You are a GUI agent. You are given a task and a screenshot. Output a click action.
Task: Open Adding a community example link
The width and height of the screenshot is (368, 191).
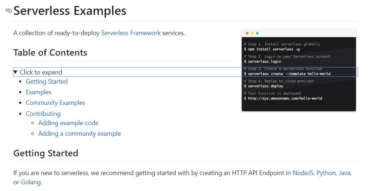coord(79,134)
